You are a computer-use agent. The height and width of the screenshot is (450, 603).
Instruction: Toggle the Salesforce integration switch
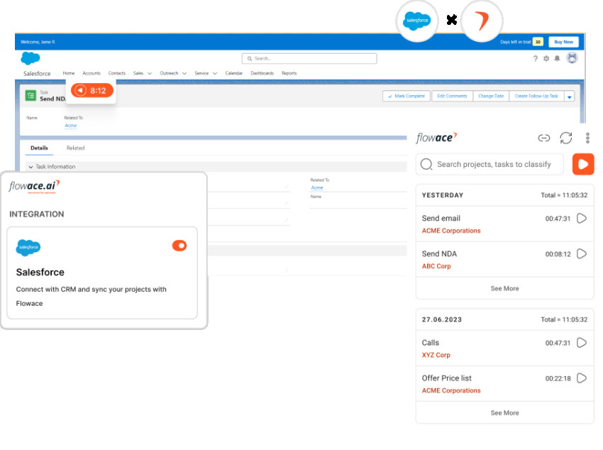(179, 246)
